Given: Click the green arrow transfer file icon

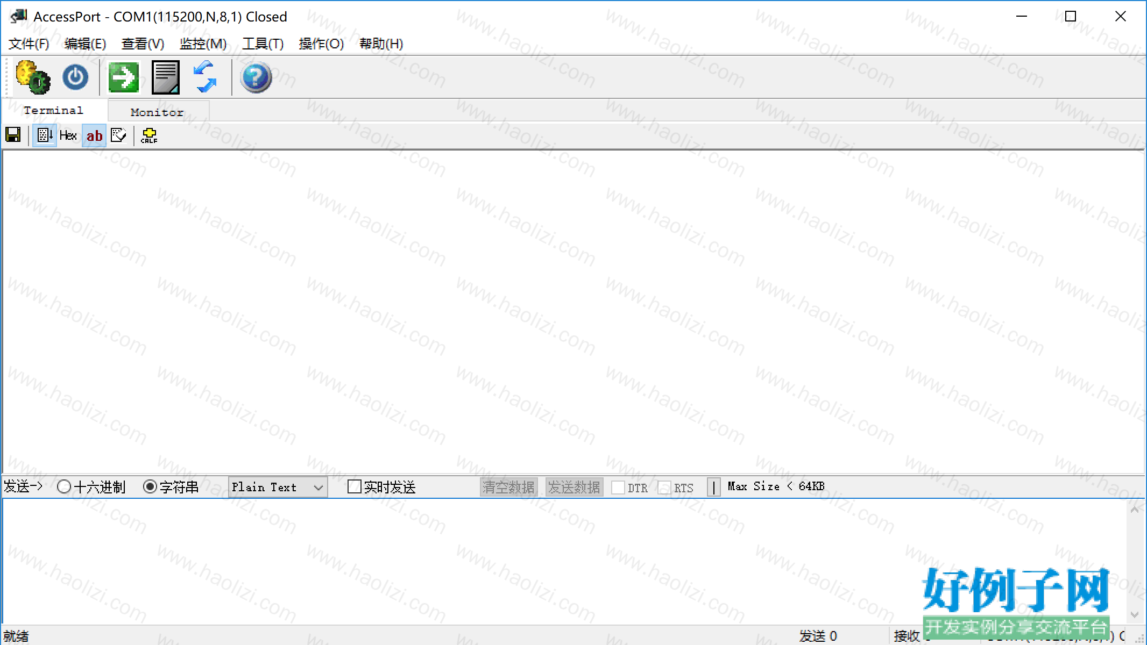Looking at the screenshot, I should click(124, 77).
